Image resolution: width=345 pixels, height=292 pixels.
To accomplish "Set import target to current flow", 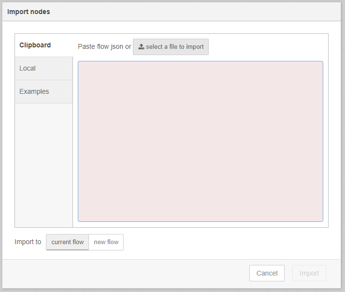I will tap(67, 242).
